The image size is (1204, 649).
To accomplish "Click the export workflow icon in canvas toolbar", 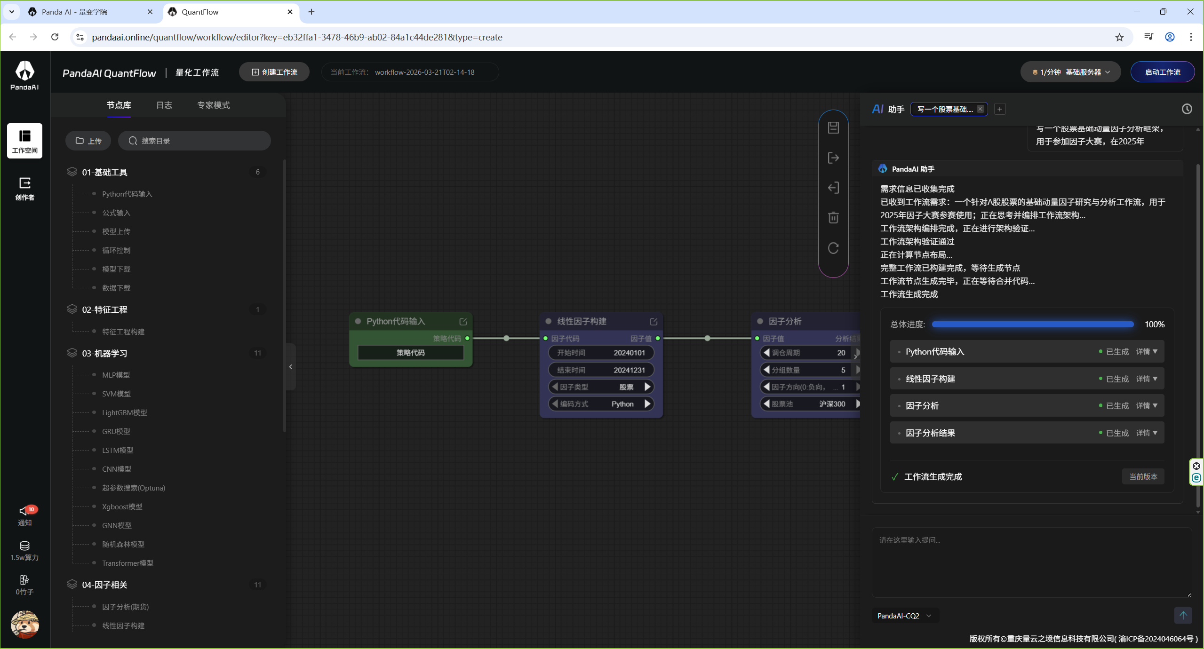I will point(833,158).
